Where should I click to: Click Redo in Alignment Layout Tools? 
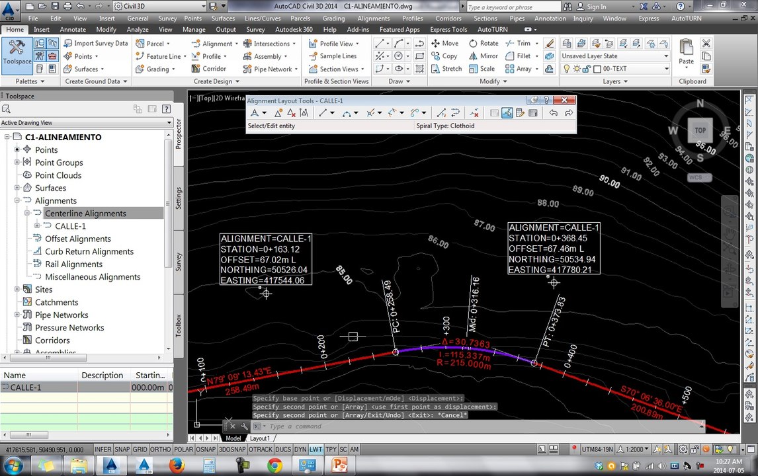point(569,113)
